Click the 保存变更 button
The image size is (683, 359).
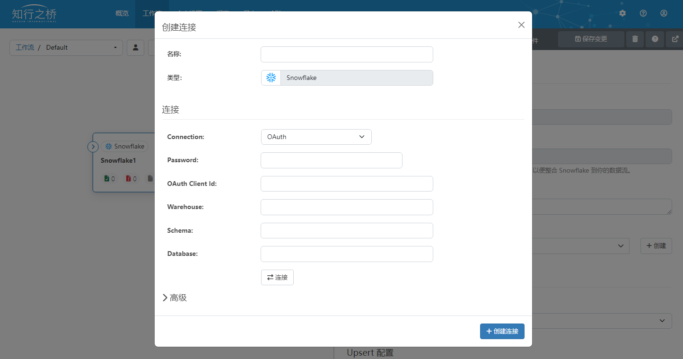click(591, 39)
